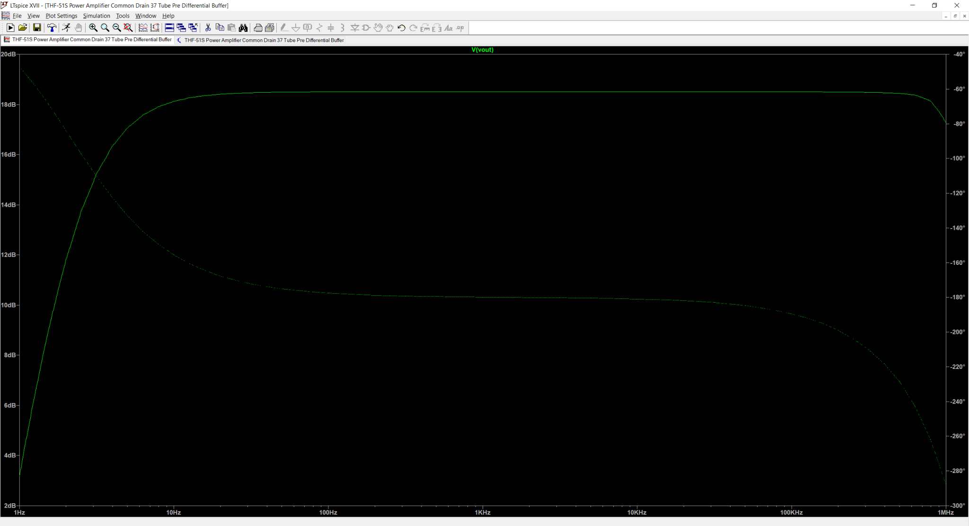Click the Zoom to Fit crossed magnifier

pos(128,28)
